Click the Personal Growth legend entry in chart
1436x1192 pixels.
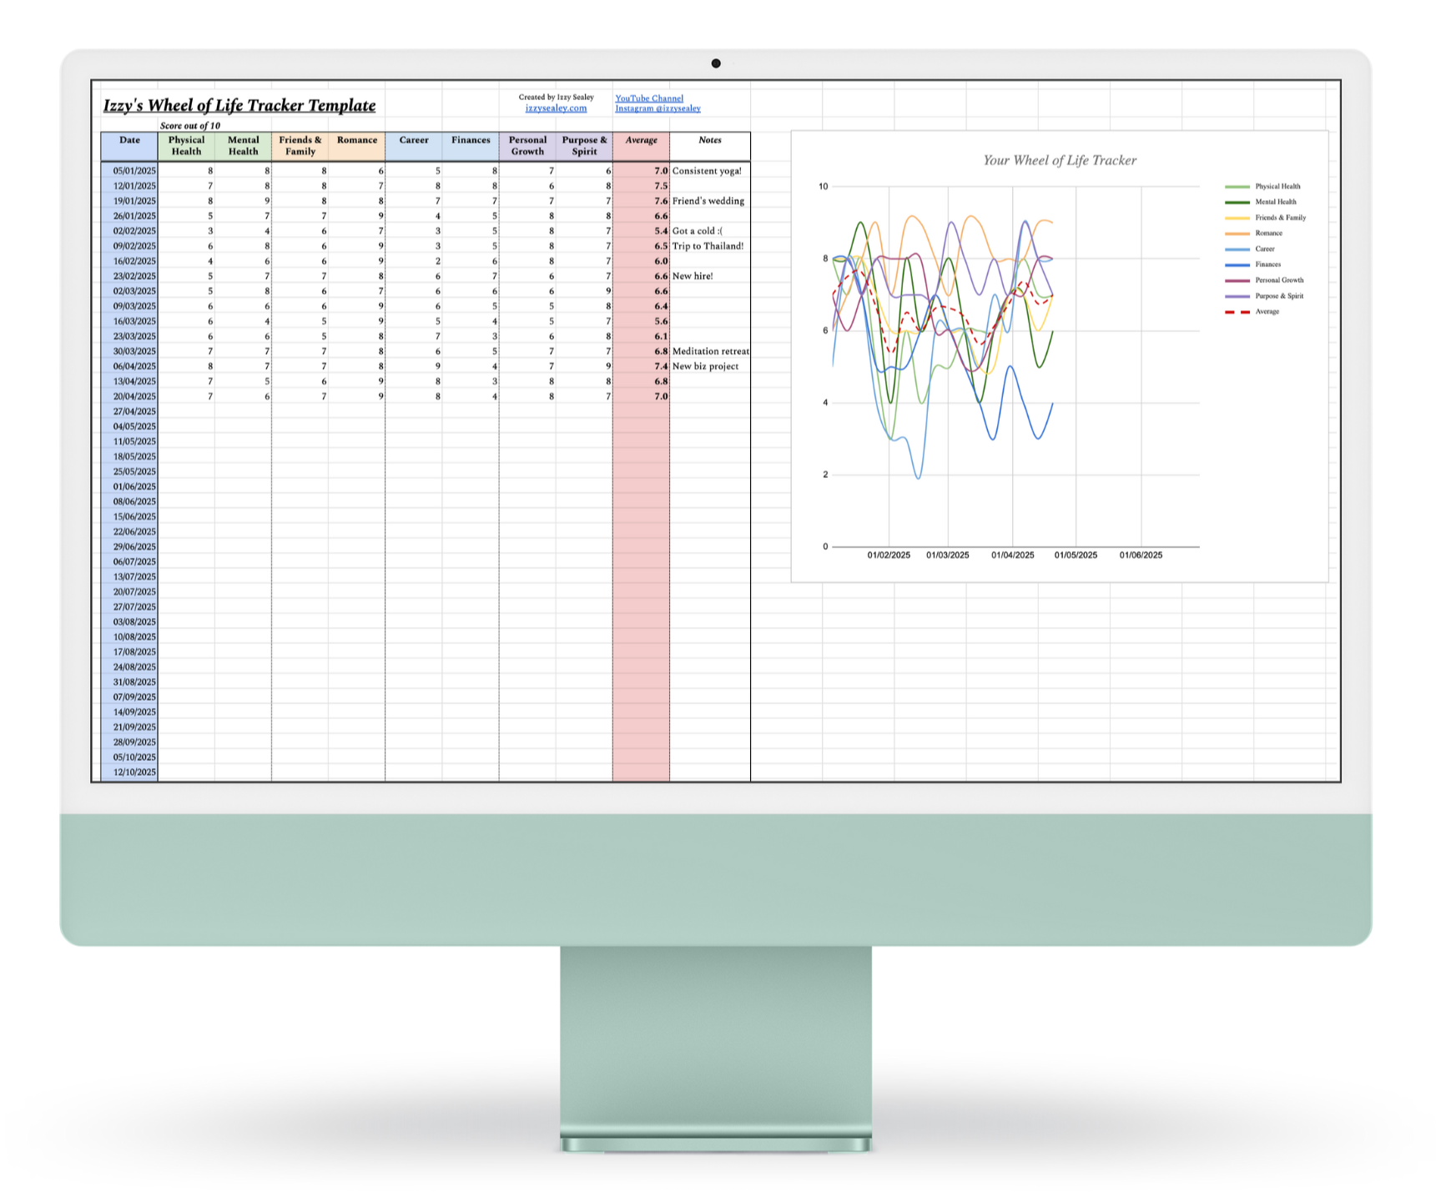tap(1264, 280)
